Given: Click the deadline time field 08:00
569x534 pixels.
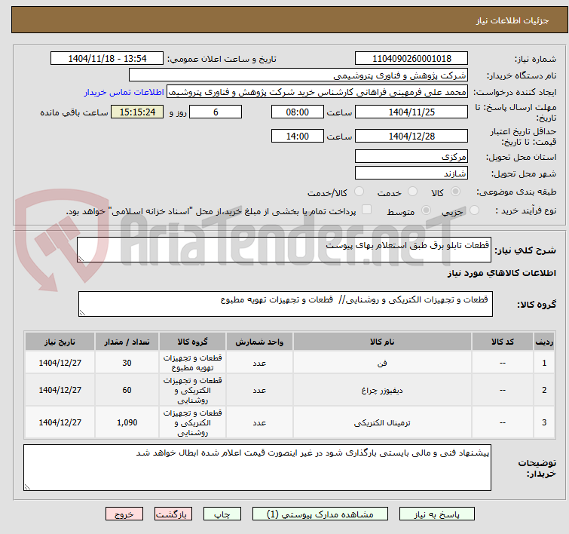Looking at the screenshot, I should [297, 112].
